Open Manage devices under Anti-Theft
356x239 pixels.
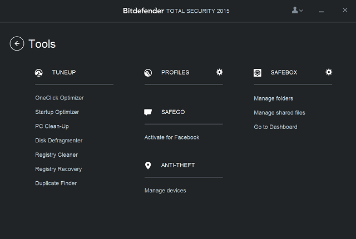165,191
